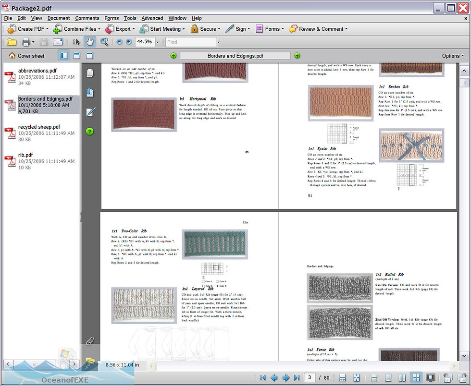The width and height of the screenshot is (471, 386).
Task: Go to previous page arrow
Action: point(274,377)
